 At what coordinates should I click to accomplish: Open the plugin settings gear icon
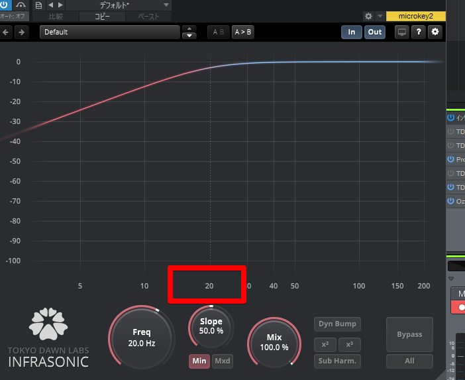[435, 32]
